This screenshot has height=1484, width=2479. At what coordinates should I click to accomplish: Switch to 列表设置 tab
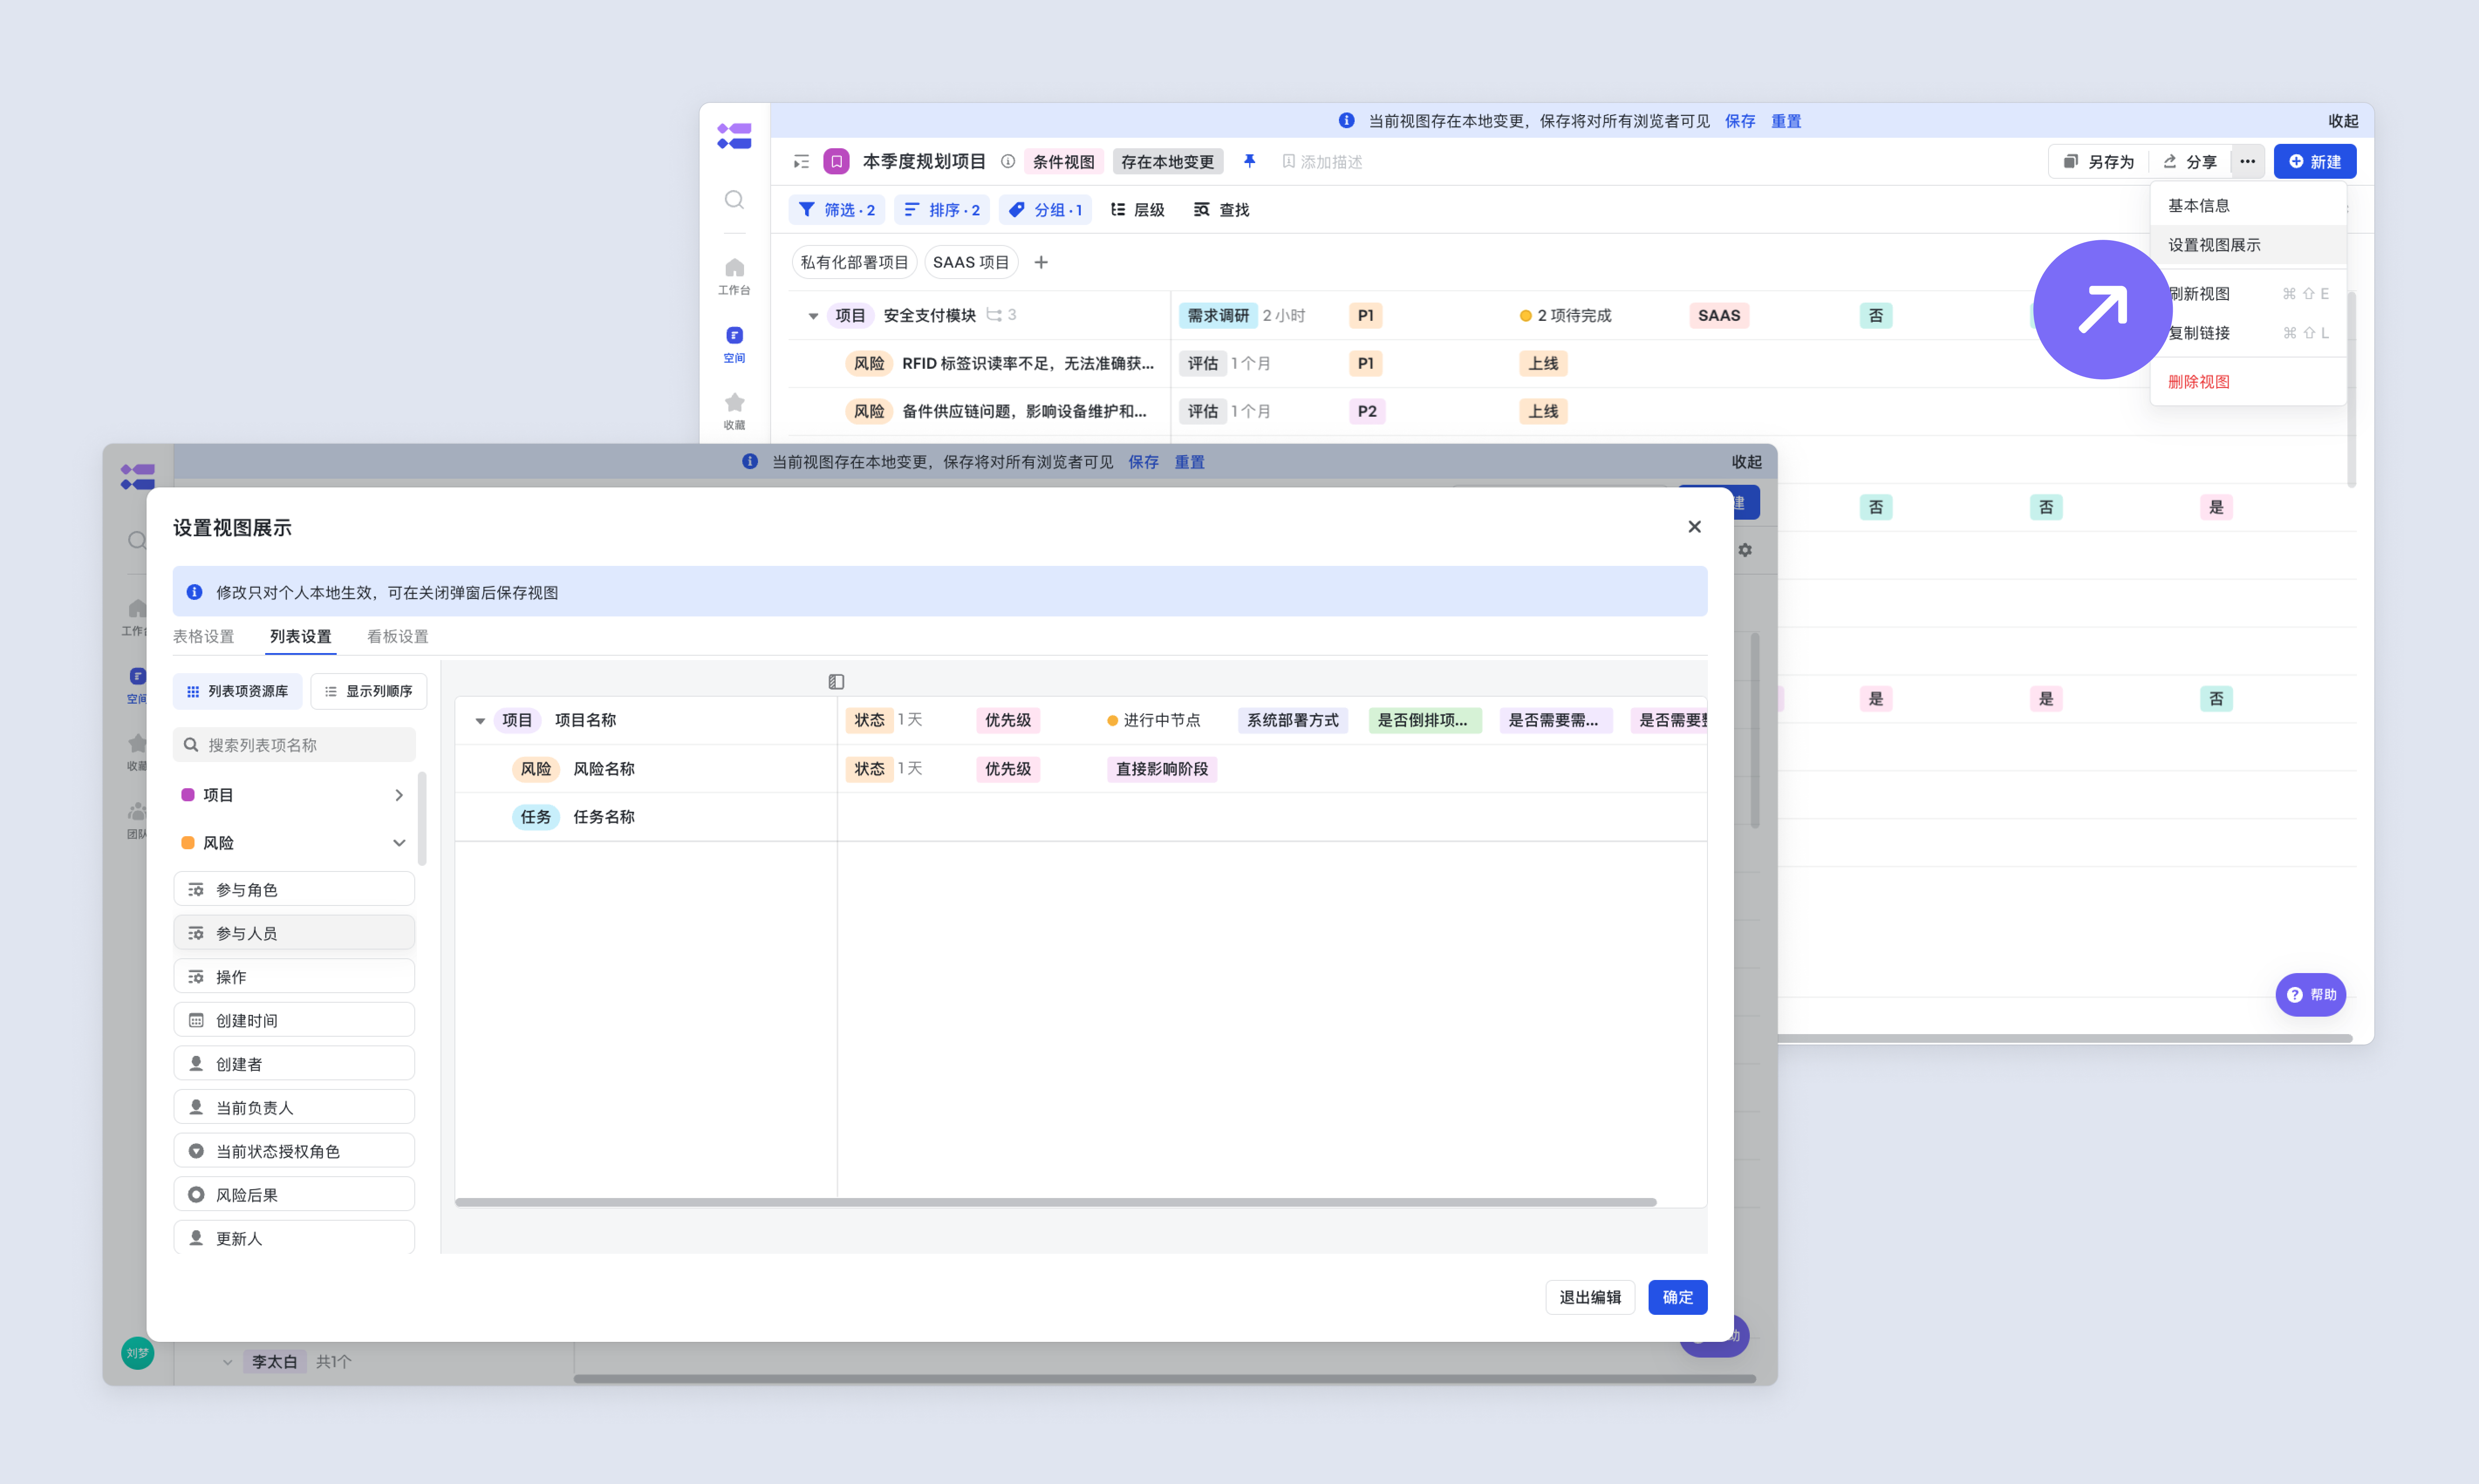300,637
